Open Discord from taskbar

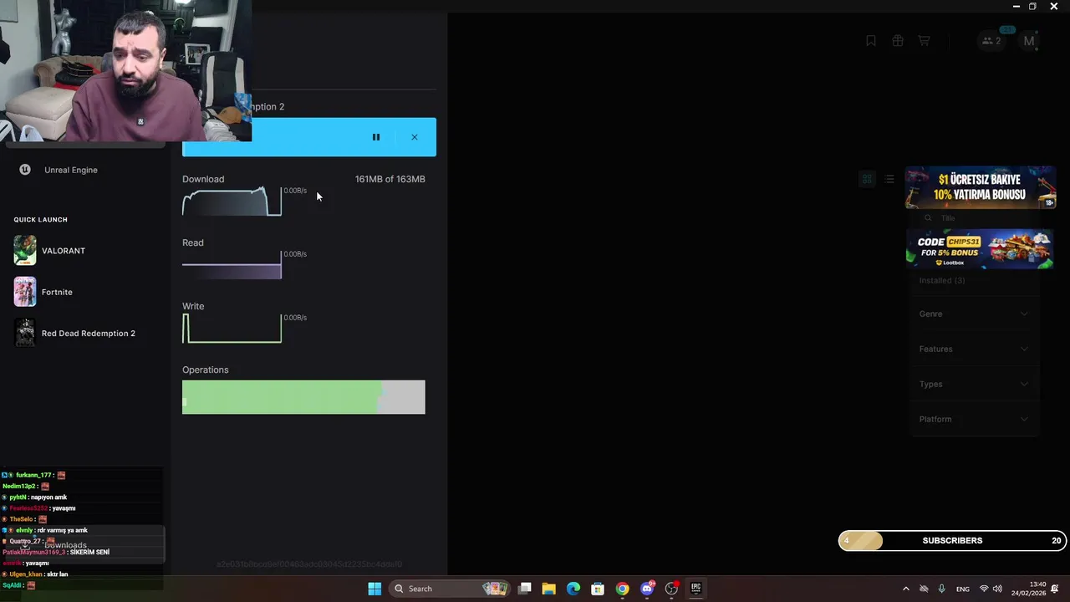tap(647, 589)
